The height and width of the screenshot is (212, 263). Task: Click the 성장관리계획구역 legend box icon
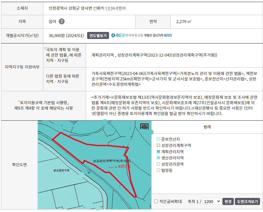coord(158,145)
